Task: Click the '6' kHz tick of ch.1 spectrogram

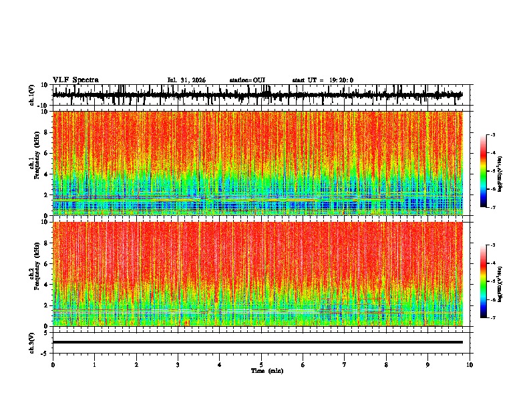Action: click(x=47, y=153)
